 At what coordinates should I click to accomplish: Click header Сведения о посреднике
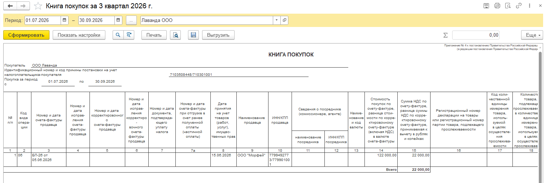319,111
